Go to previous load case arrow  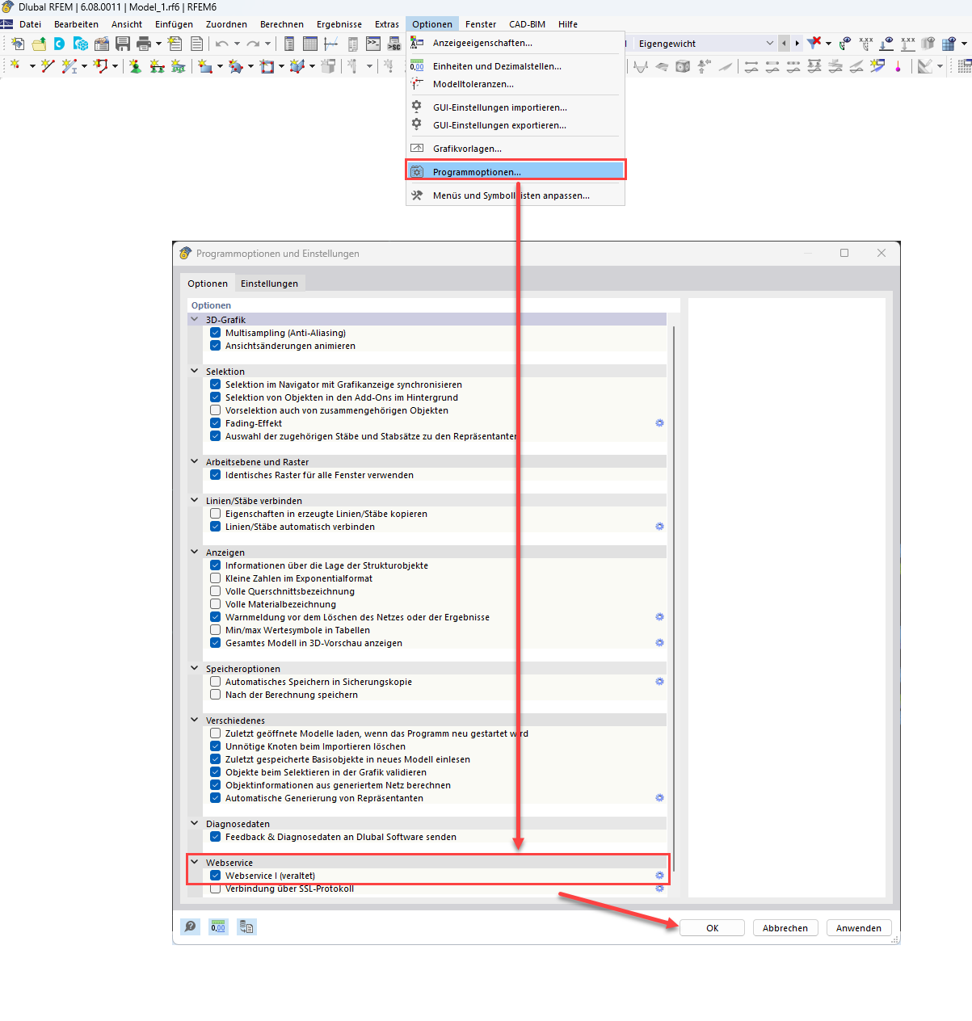pyautogui.click(x=784, y=44)
